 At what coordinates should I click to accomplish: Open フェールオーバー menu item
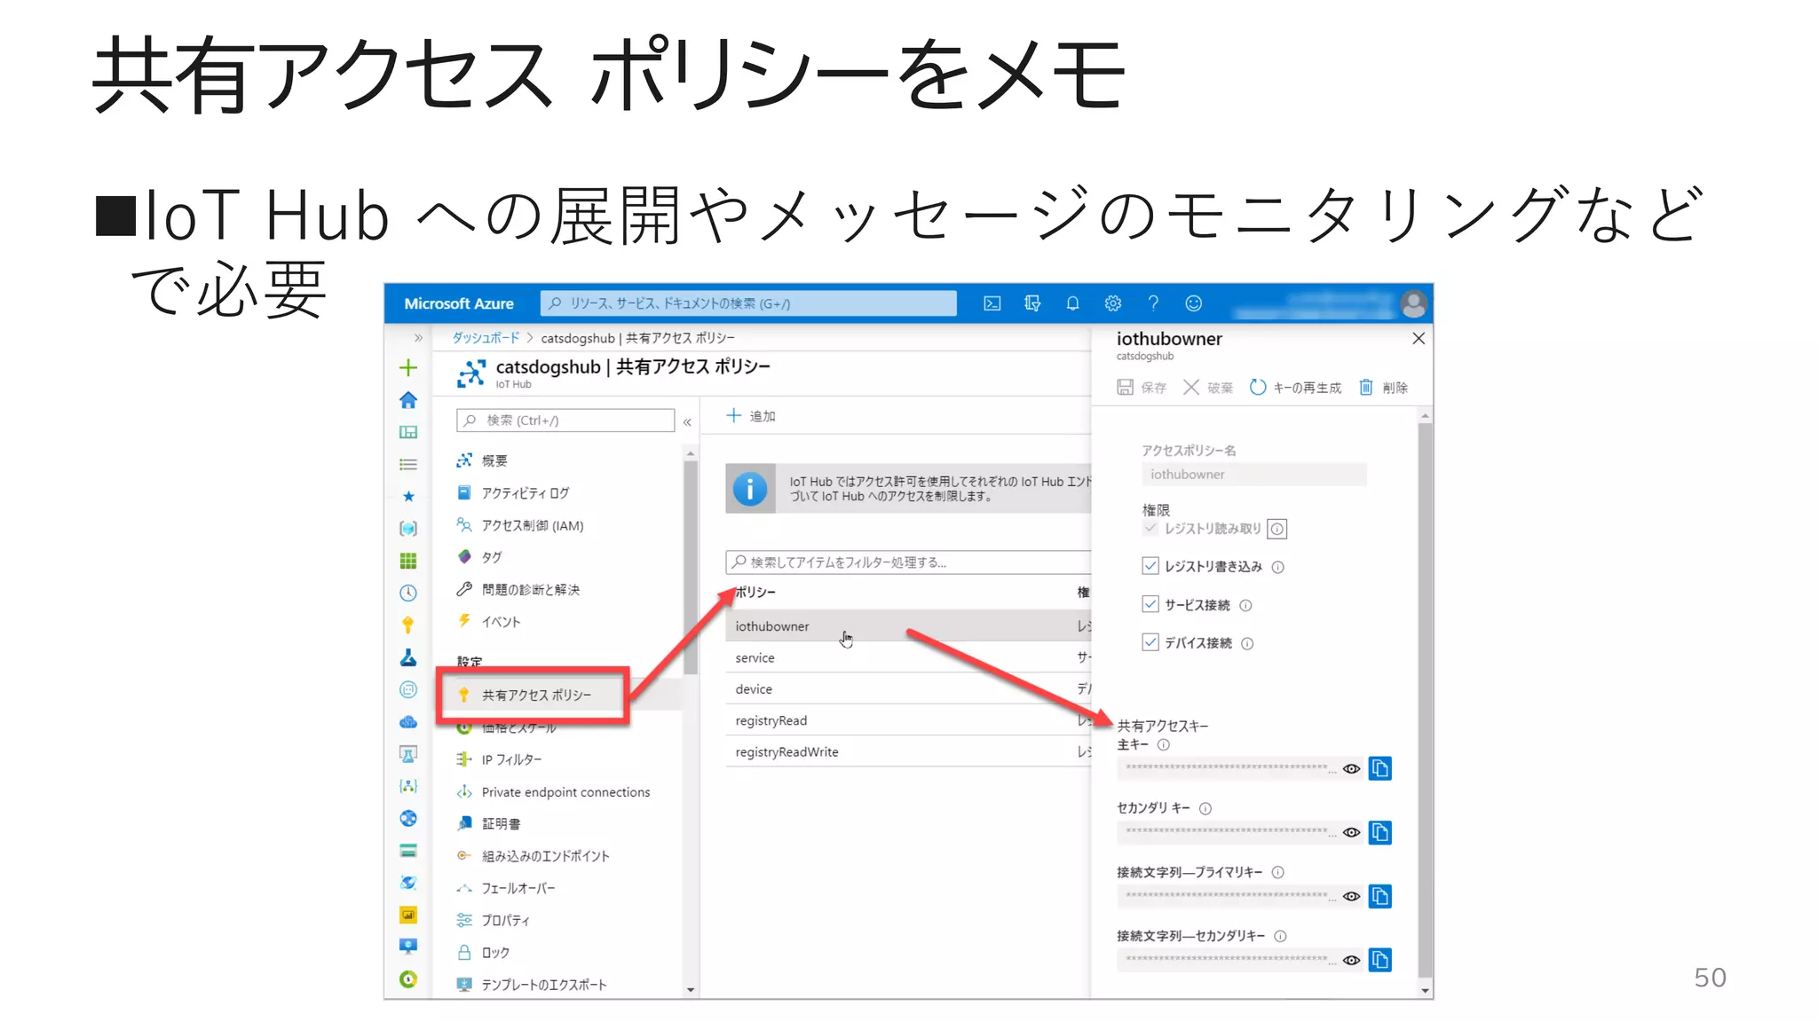(x=505, y=888)
